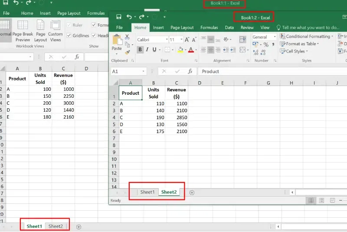
Task: Click Bottom Align icon
Action: tap(218, 40)
